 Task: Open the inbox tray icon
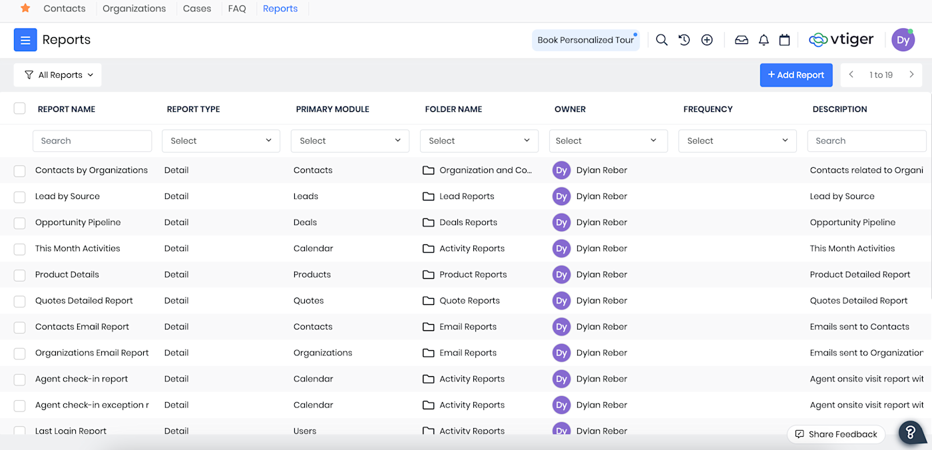[x=741, y=40]
